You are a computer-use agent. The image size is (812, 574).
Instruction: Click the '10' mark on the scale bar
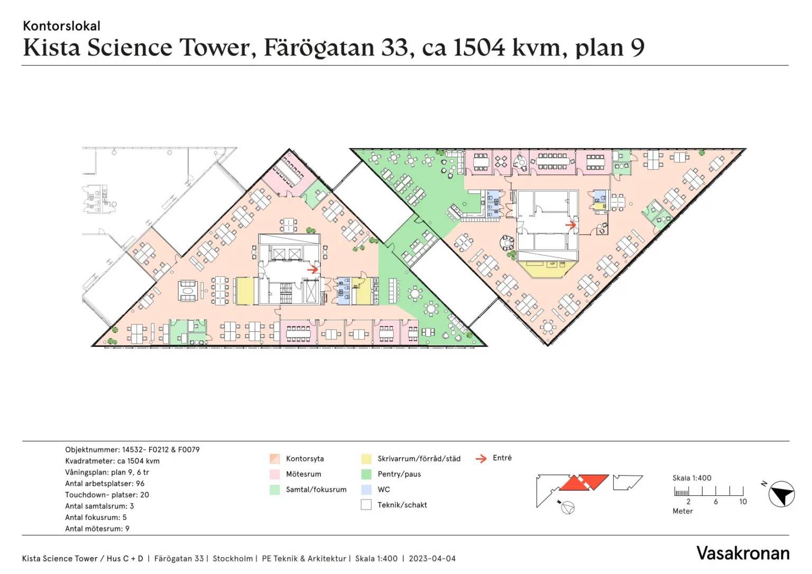point(743,502)
